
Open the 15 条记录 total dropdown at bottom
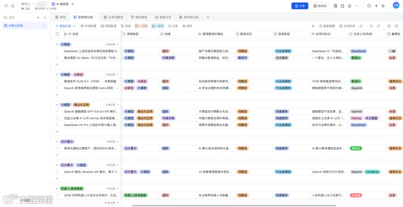coord(111,203)
